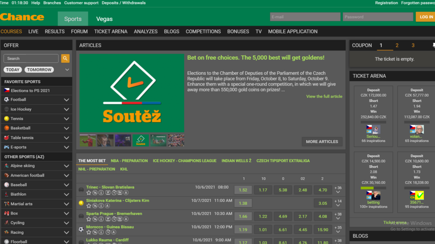Click the E-mail input field
This screenshot has width=435, height=244.
point(304,17)
